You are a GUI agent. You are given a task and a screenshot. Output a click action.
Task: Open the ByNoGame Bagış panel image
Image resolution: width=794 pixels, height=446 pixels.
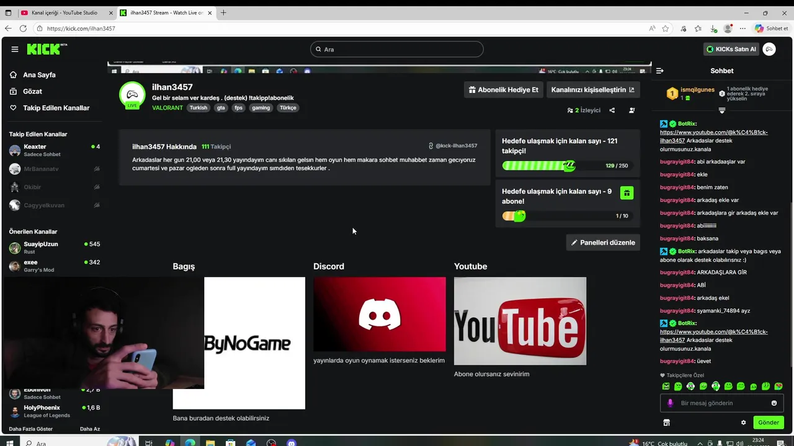pos(239,343)
